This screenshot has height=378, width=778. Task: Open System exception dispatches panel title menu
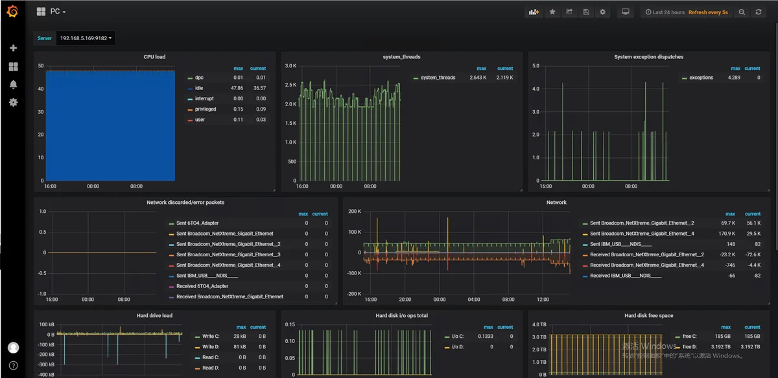coord(648,57)
